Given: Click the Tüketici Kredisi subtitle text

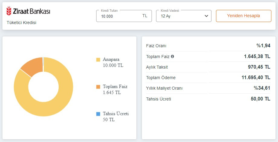Looking at the screenshot, I should tap(21, 23).
